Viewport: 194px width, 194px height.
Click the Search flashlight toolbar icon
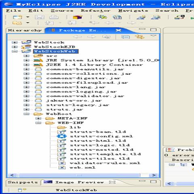tap(156, 17)
